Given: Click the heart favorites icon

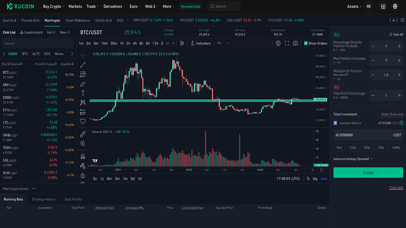Looking at the screenshot, I should coord(83,121).
